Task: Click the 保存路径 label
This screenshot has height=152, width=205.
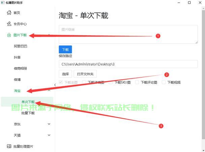Action: (65, 56)
